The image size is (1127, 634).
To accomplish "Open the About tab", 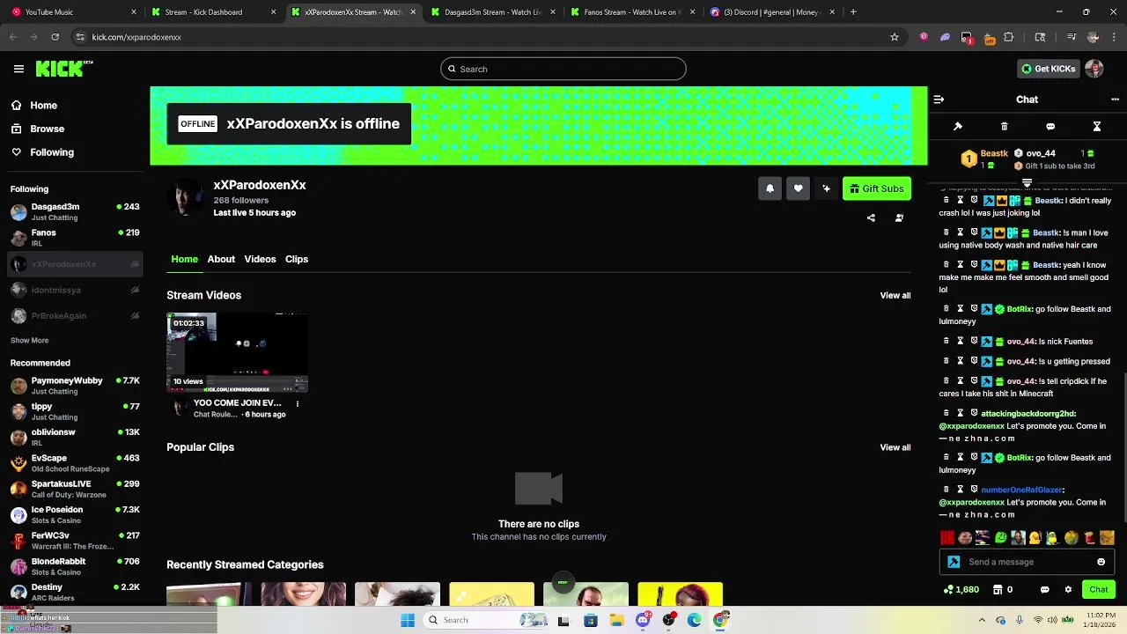I will click(221, 259).
